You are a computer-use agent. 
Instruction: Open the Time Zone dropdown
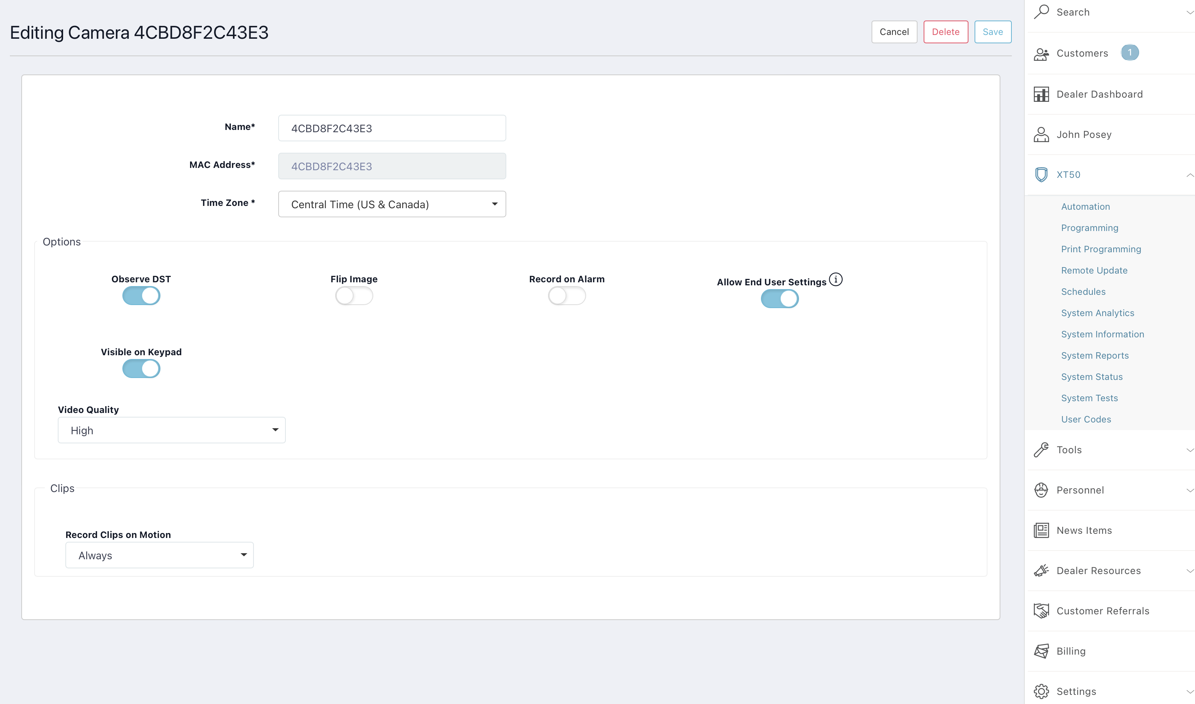392,204
